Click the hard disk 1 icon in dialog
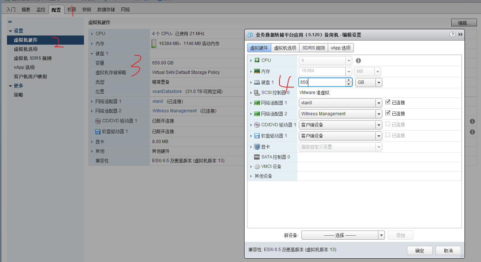The image size is (481, 262). pos(257,82)
